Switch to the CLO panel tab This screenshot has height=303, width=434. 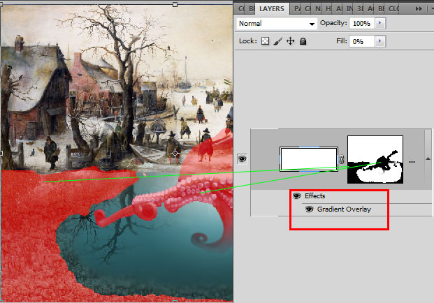(393, 9)
